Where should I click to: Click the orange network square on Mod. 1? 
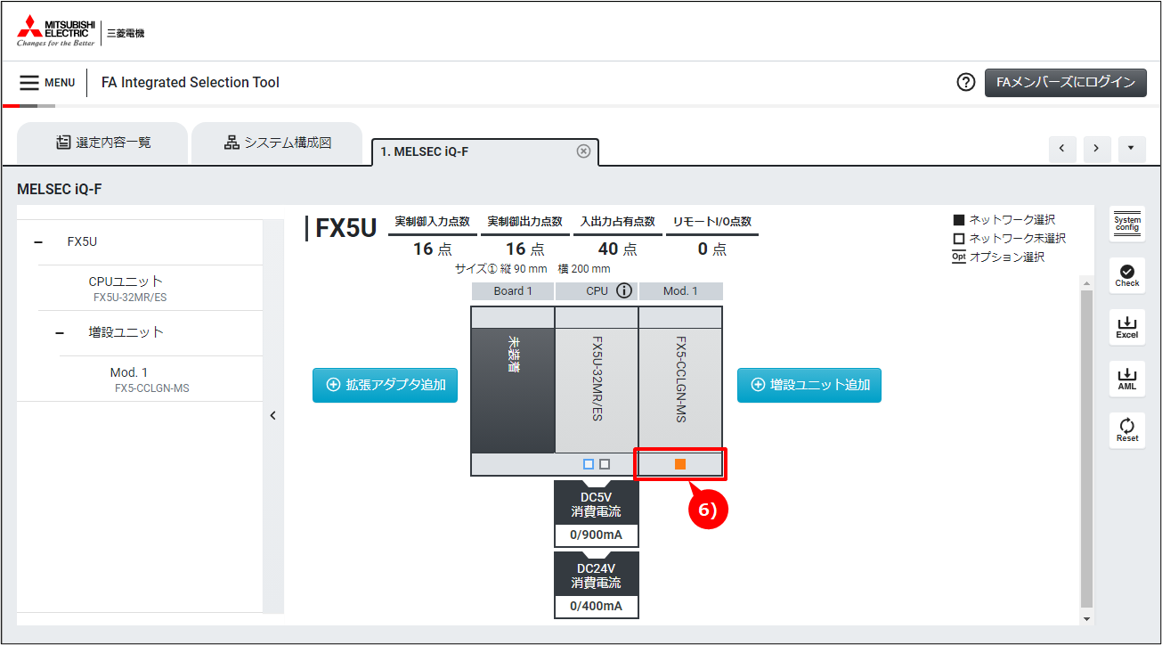tap(680, 464)
